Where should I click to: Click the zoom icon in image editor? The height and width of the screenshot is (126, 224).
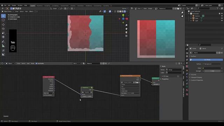[x=182, y=13]
